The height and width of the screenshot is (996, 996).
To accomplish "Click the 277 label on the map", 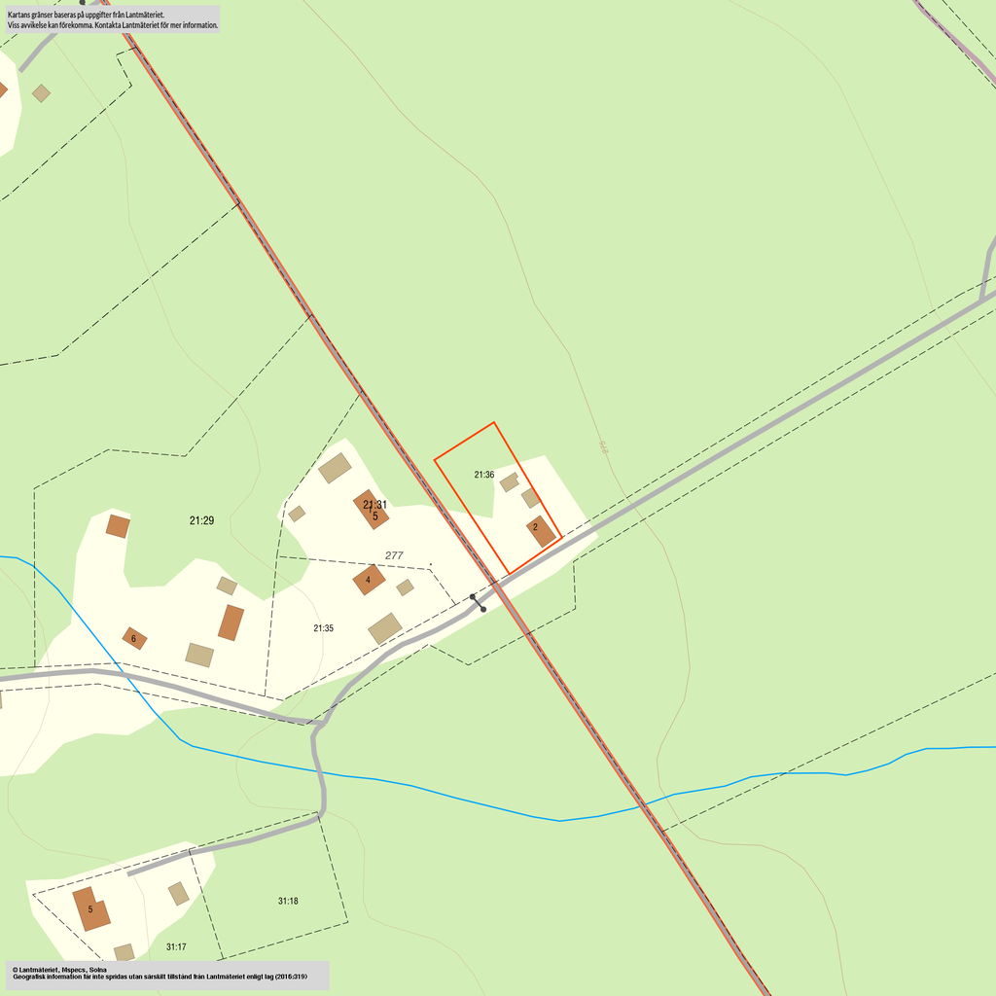I will click(x=394, y=555).
